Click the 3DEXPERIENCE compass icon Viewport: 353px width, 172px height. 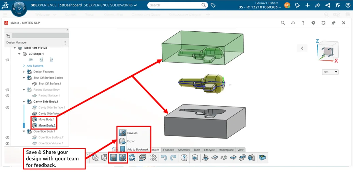(x=19, y=9)
